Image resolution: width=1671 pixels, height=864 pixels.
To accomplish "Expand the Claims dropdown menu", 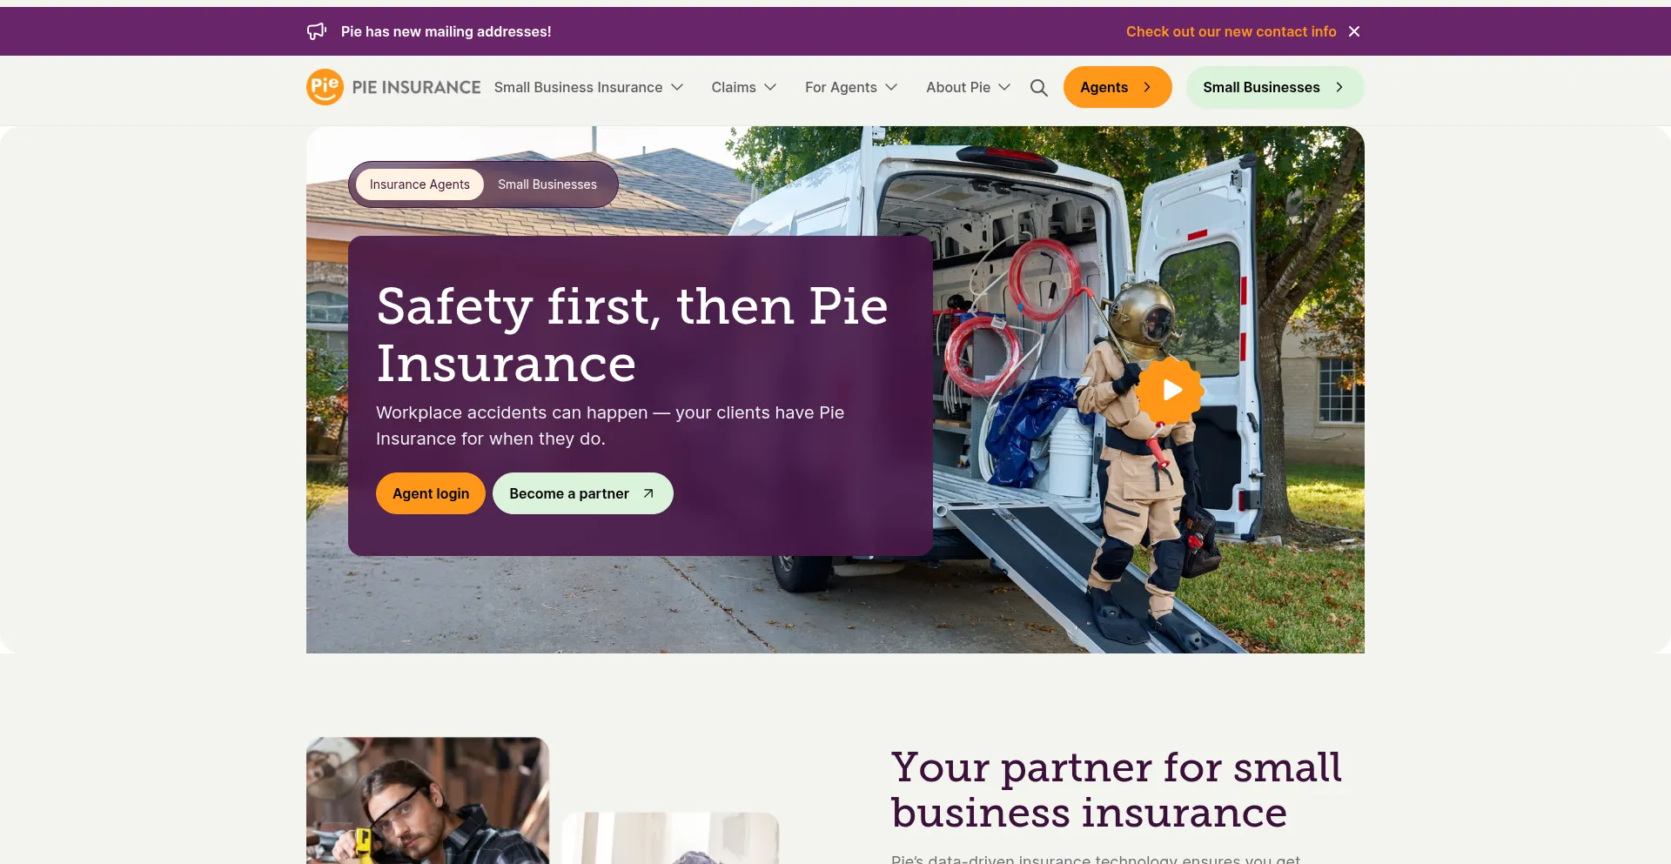I will (744, 87).
